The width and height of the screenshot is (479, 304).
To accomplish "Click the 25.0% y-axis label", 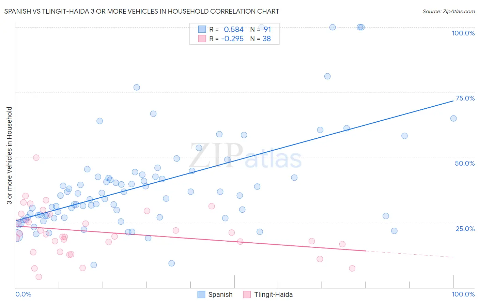I will click(x=465, y=229).
